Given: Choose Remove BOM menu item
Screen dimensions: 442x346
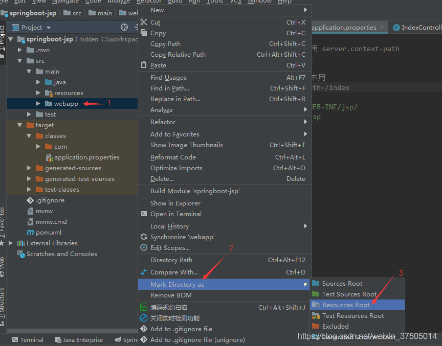Looking at the screenshot, I should [225, 295].
